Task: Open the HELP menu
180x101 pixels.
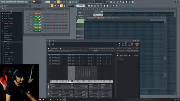Action: [26, 2]
